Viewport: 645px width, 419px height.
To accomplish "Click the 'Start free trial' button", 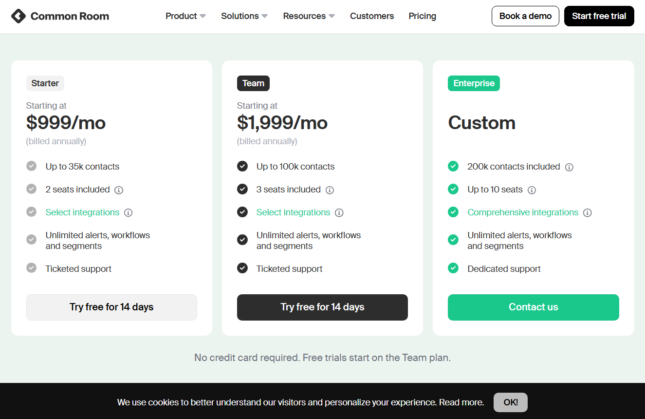I will point(599,16).
